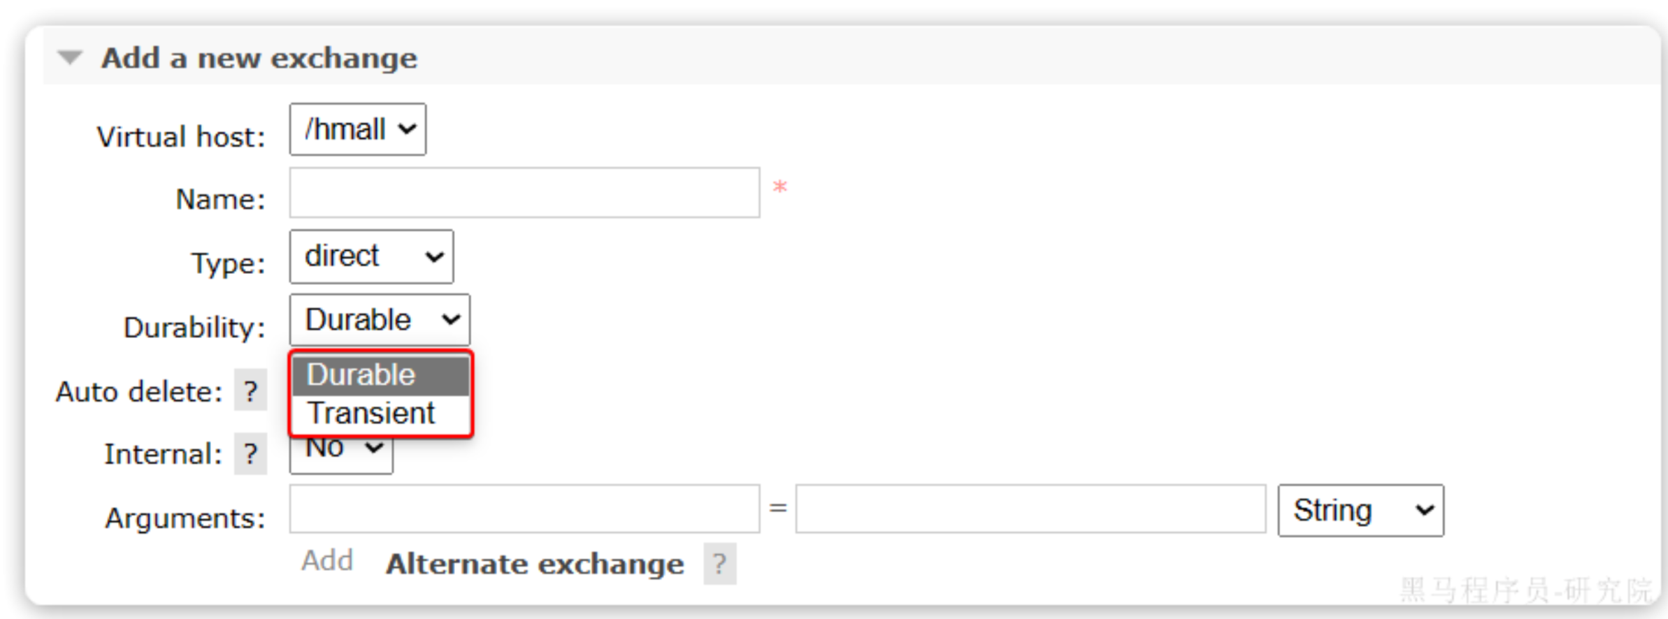Viewport: 1668px width, 619px height.
Task: Click the Virtual host label
Action: click(x=181, y=137)
